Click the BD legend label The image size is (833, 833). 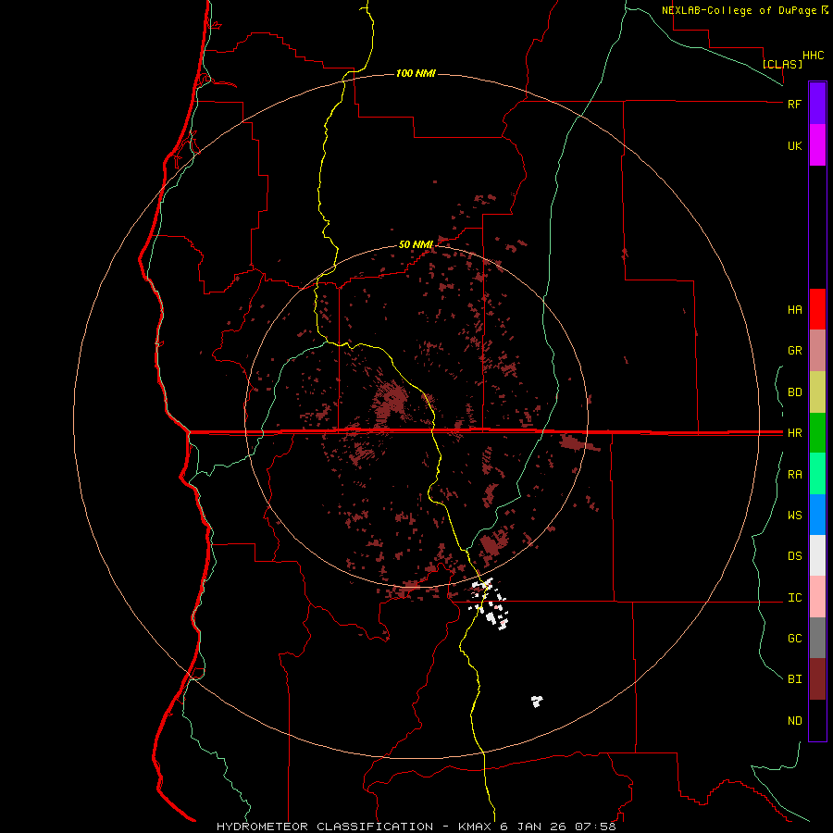(x=794, y=392)
